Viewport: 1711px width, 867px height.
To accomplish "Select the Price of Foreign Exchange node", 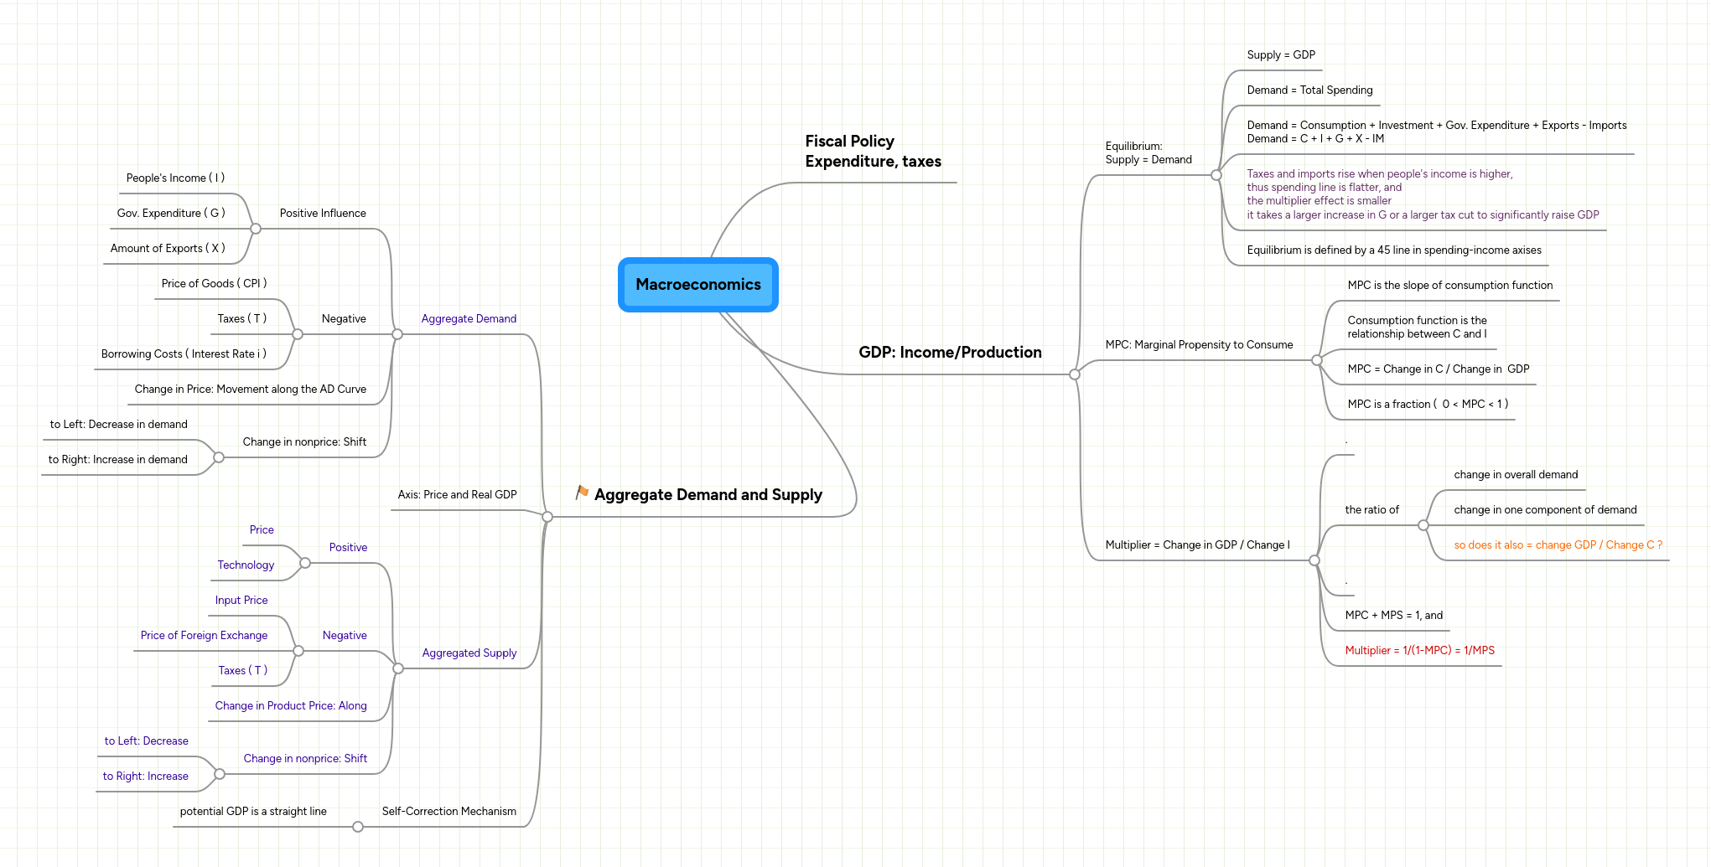I will pos(204,635).
